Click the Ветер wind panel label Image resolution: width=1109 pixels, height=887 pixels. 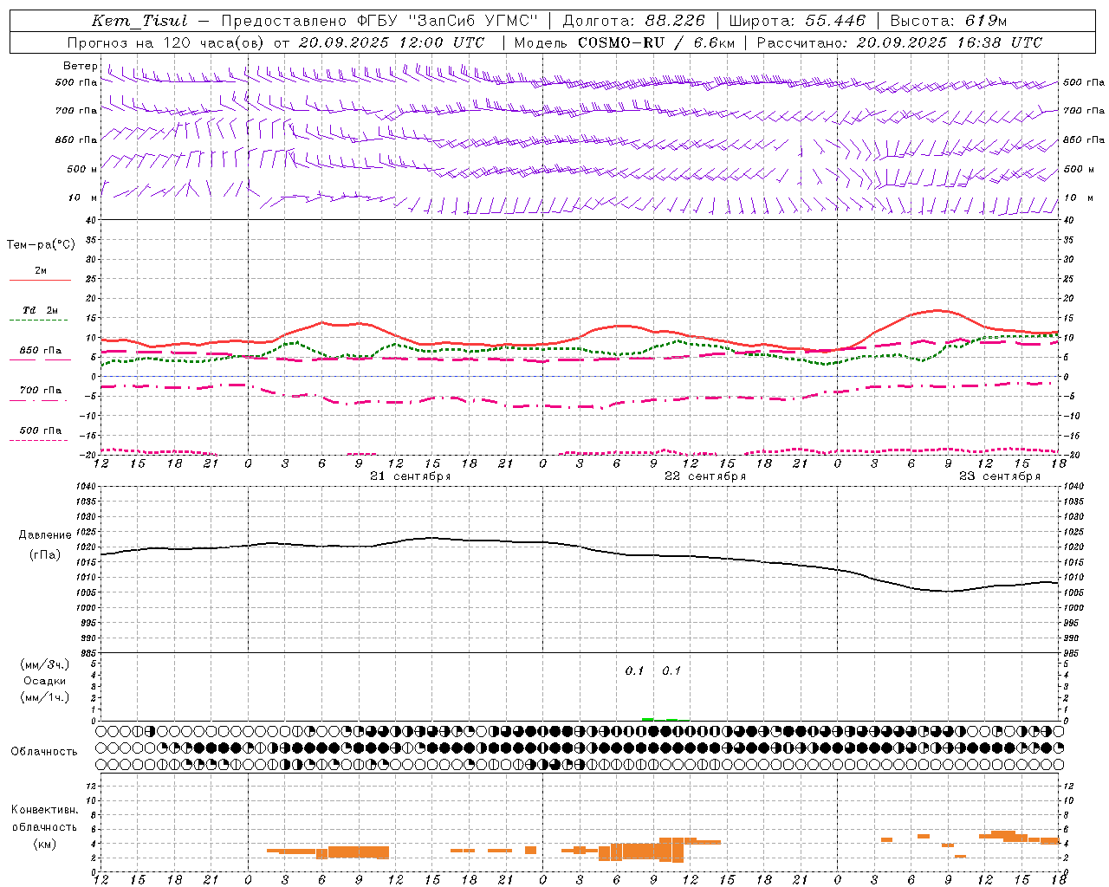(81, 66)
